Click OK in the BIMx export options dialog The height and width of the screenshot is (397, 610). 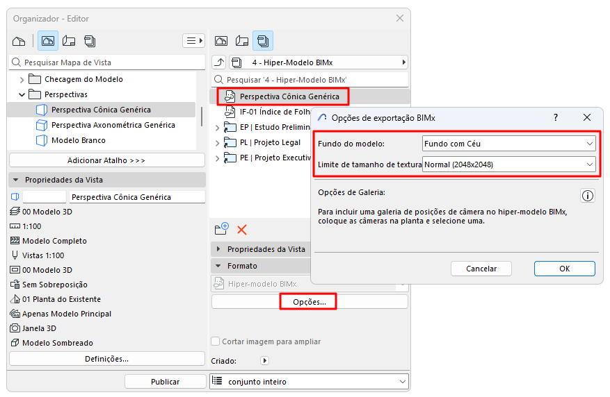(x=565, y=269)
